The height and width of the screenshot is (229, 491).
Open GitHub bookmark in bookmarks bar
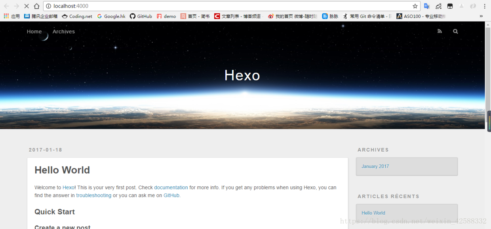[141, 16]
